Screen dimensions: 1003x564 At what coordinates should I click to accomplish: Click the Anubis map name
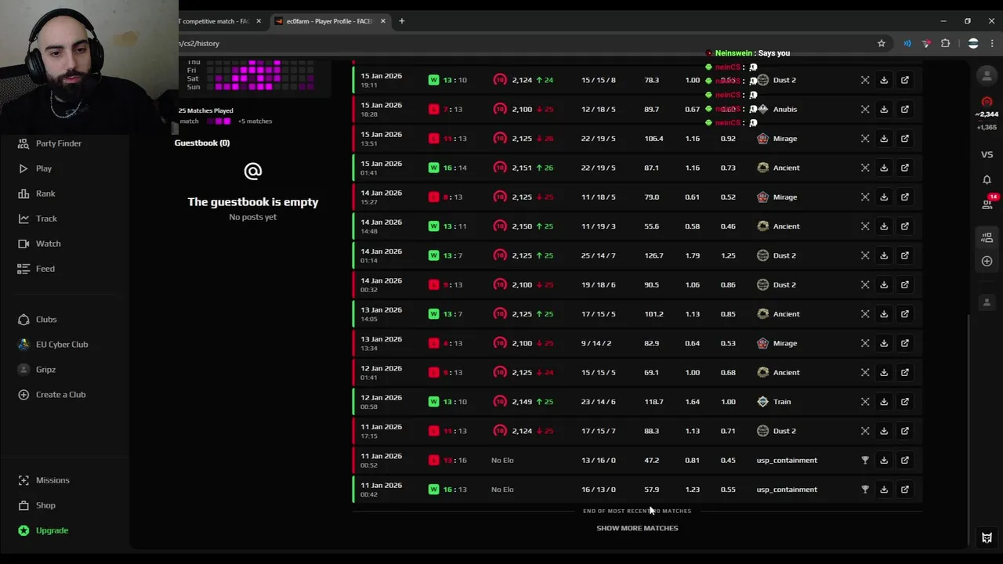[x=785, y=109]
